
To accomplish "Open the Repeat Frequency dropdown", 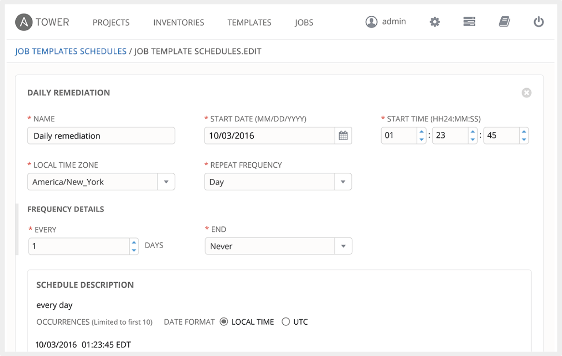I will 343,182.
